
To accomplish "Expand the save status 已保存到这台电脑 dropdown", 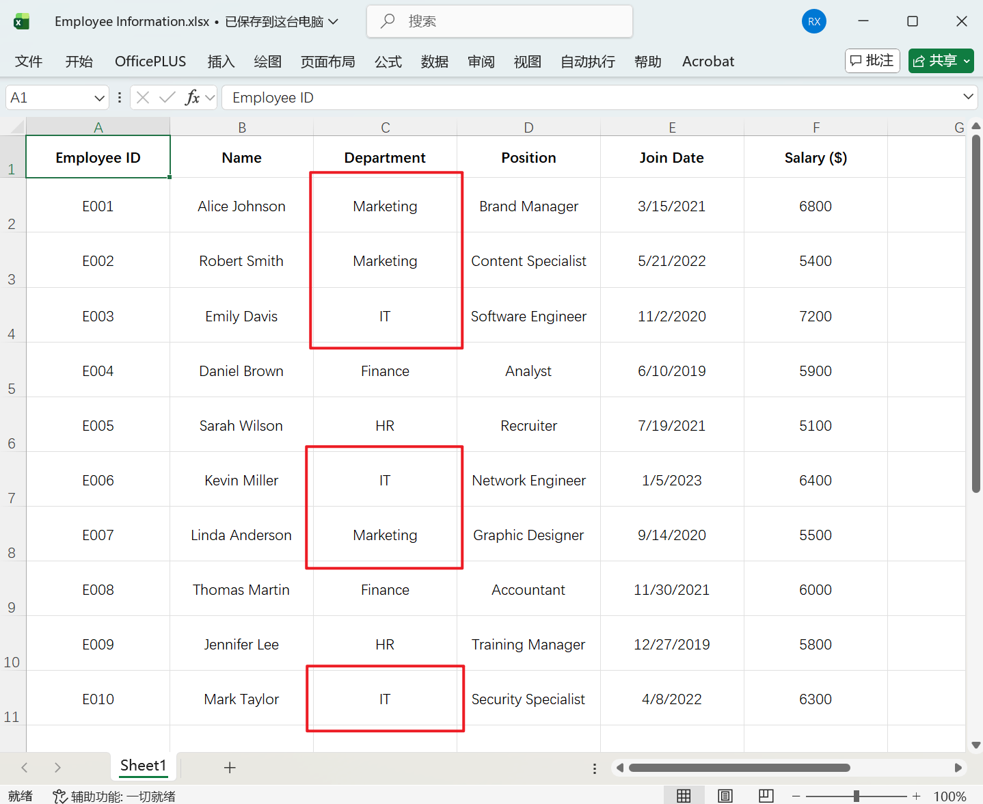I will tap(334, 21).
